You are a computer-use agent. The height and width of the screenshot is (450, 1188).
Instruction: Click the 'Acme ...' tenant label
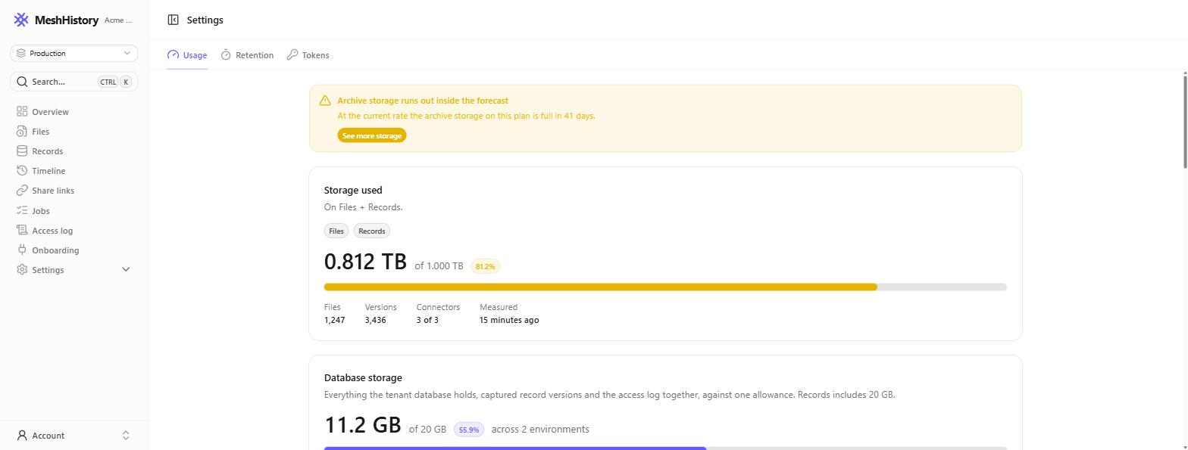click(x=118, y=20)
